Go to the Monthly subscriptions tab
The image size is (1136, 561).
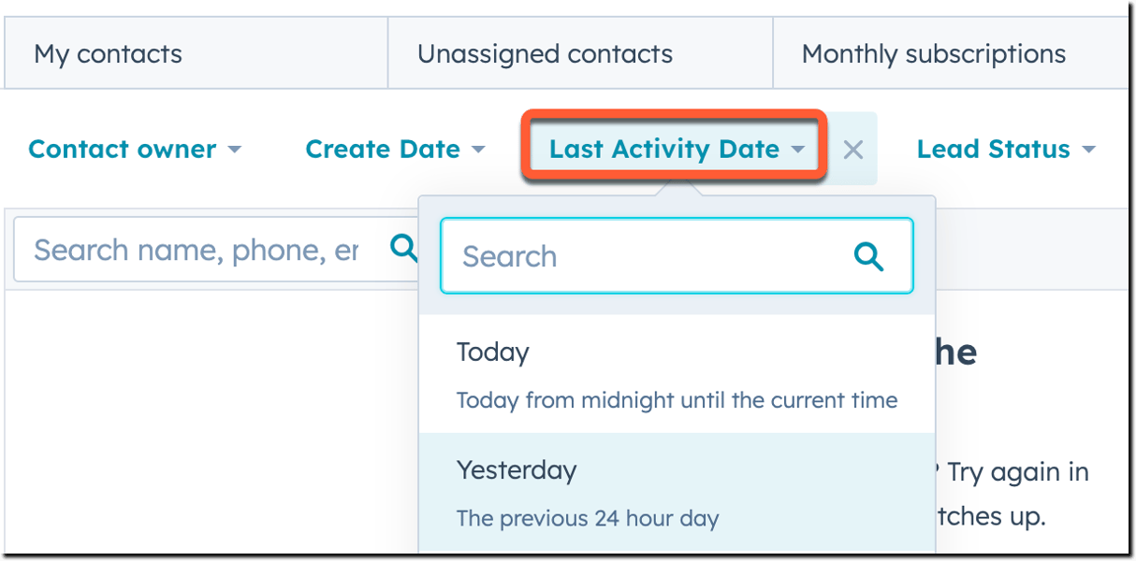[x=933, y=54]
